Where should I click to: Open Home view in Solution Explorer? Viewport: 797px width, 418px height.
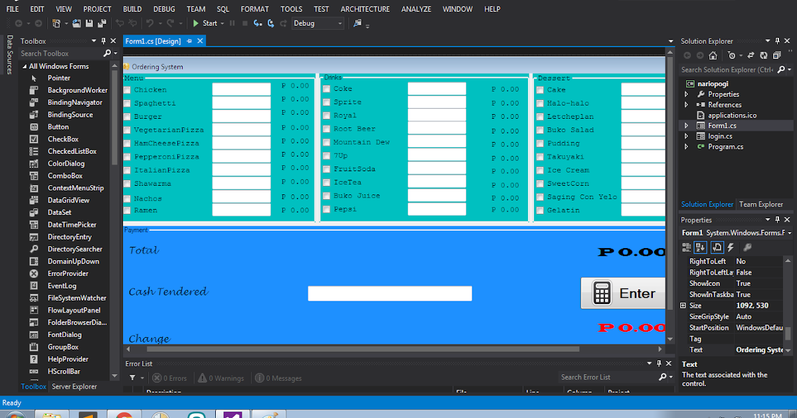pos(713,56)
